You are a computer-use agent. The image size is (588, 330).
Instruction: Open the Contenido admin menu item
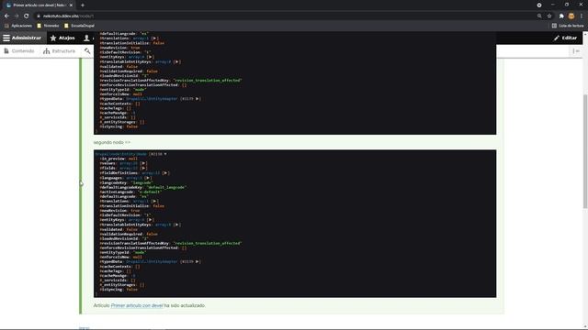(19, 51)
